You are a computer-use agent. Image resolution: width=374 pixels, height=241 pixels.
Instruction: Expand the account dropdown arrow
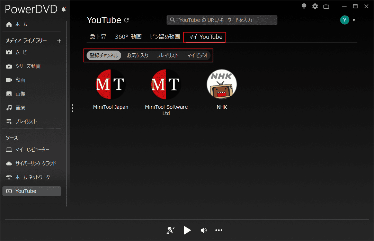pos(354,20)
